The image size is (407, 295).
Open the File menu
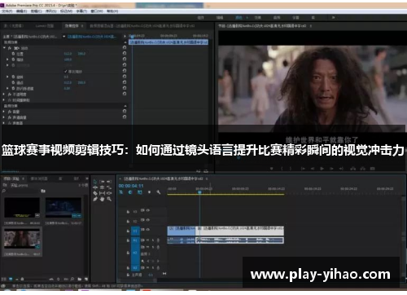7,11
